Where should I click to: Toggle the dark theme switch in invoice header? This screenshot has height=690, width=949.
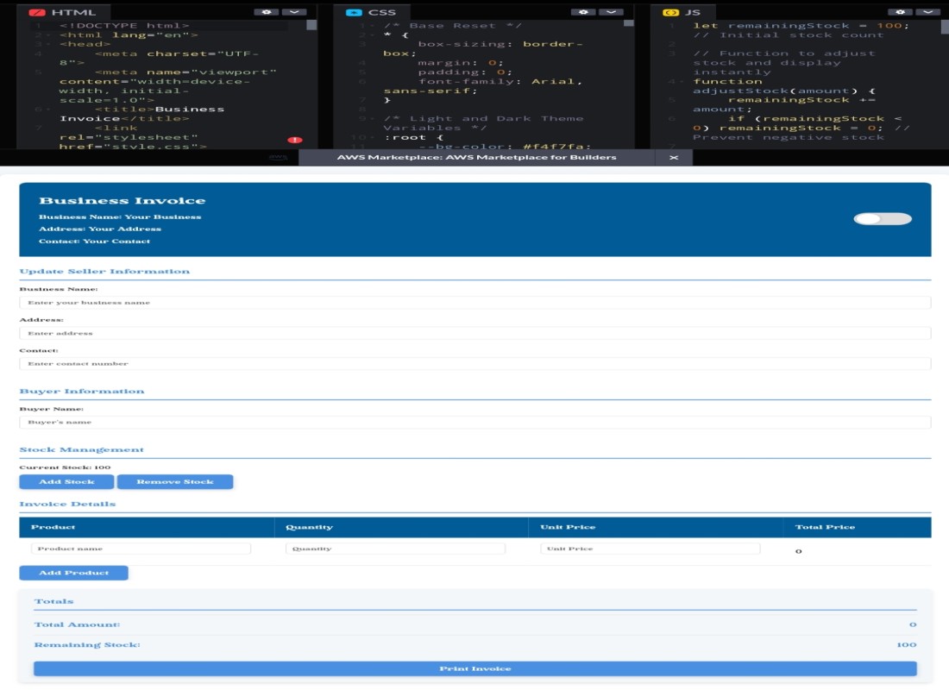pyautogui.click(x=883, y=218)
